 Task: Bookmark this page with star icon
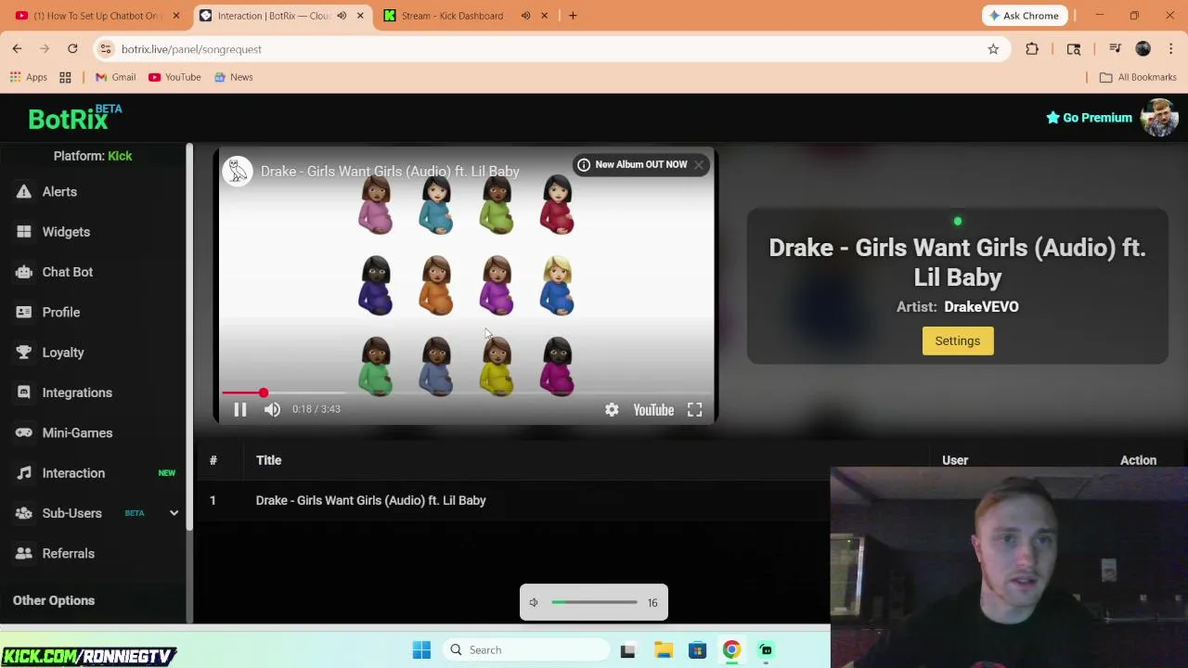(x=993, y=49)
